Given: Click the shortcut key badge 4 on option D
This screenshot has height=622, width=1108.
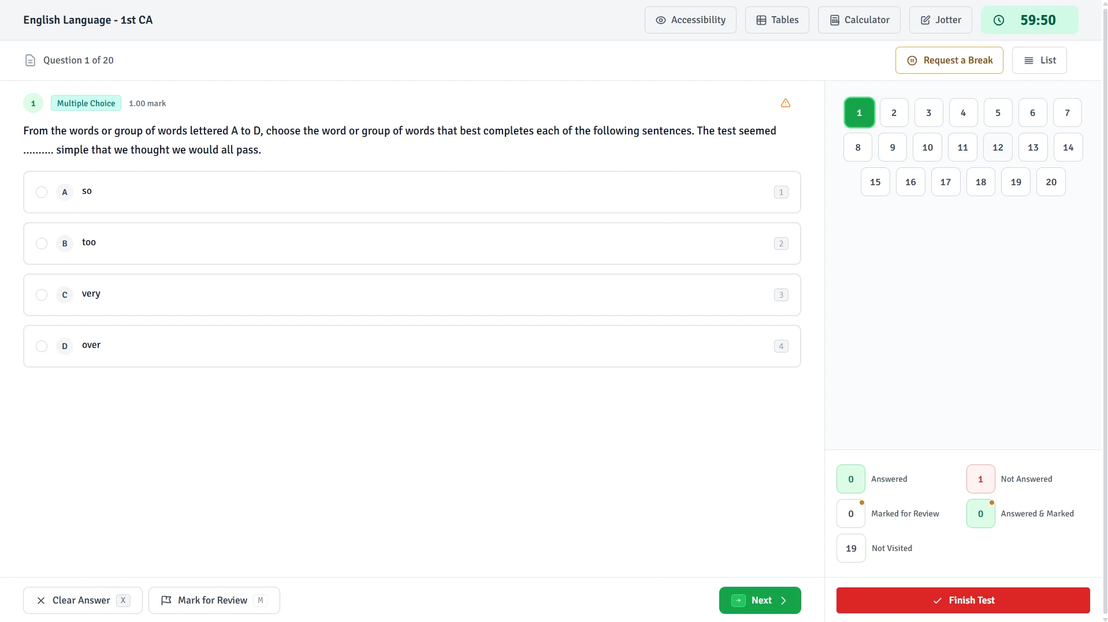Looking at the screenshot, I should [x=781, y=346].
